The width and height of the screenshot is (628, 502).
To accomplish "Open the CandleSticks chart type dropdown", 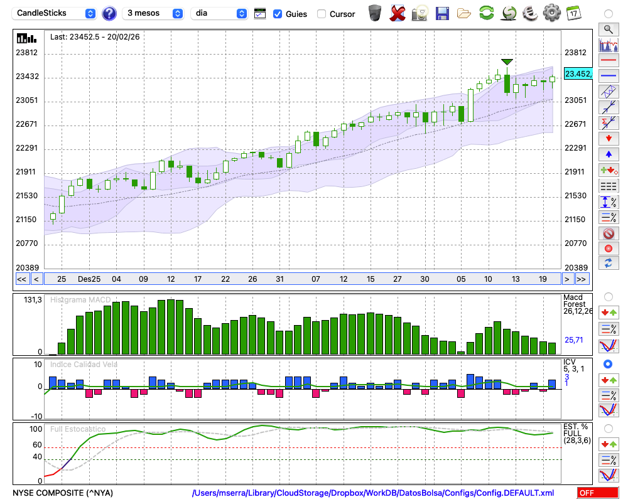I will [x=54, y=13].
